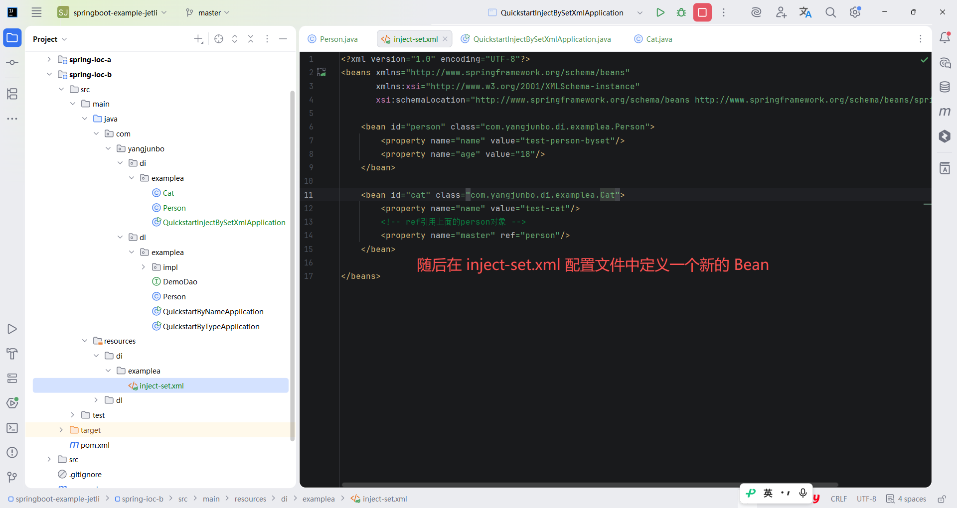Click spring-ioc-b breadcrumb in status bar
Viewport: 957px width, 508px height.
click(x=139, y=499)
